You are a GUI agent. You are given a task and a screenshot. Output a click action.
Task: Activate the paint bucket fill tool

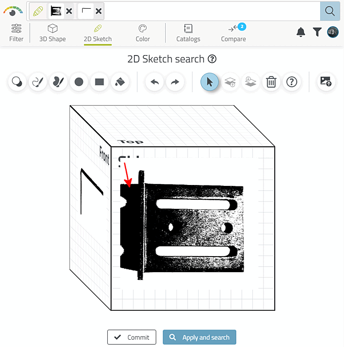click(120, 82)
